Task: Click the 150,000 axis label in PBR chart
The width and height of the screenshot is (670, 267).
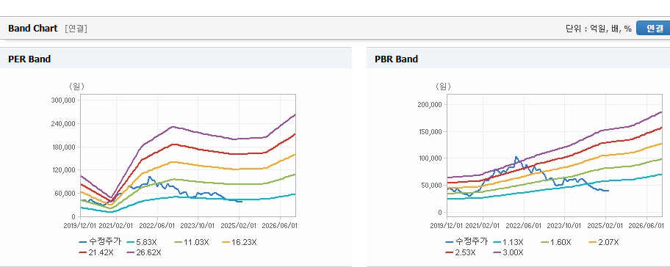Action: coord(430,132)
